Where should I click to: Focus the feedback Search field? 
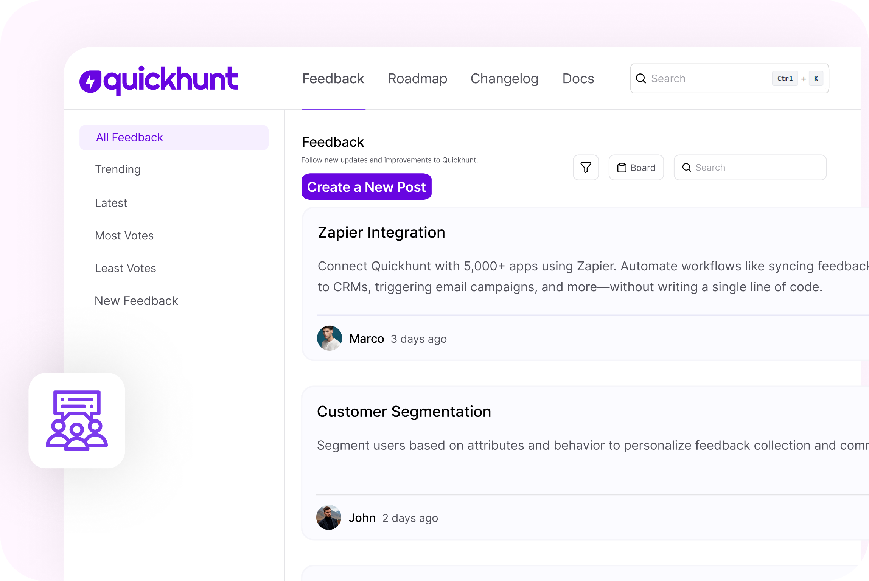pos(750,167)
